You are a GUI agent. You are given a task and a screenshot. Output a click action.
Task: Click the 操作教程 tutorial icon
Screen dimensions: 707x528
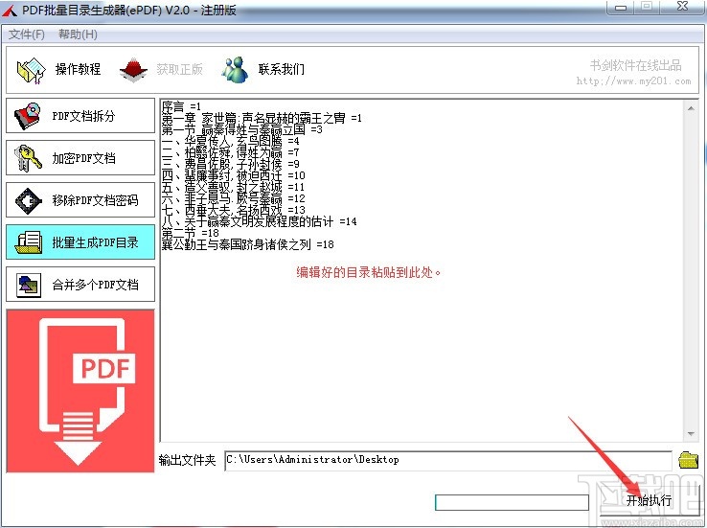click(31, 70)
